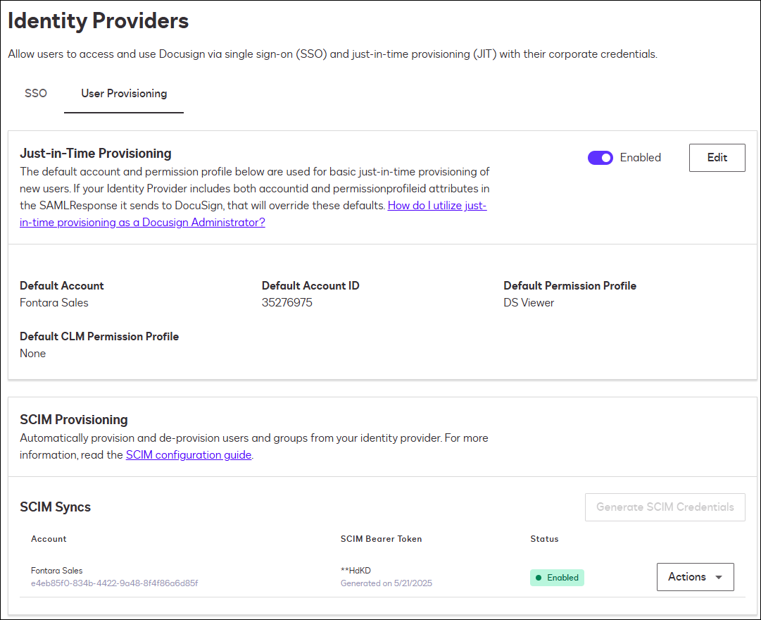This screenshot has height=620, width=761.
Task: Click the Generate SCIM Credentials button
Action: [x=665, y=507]
